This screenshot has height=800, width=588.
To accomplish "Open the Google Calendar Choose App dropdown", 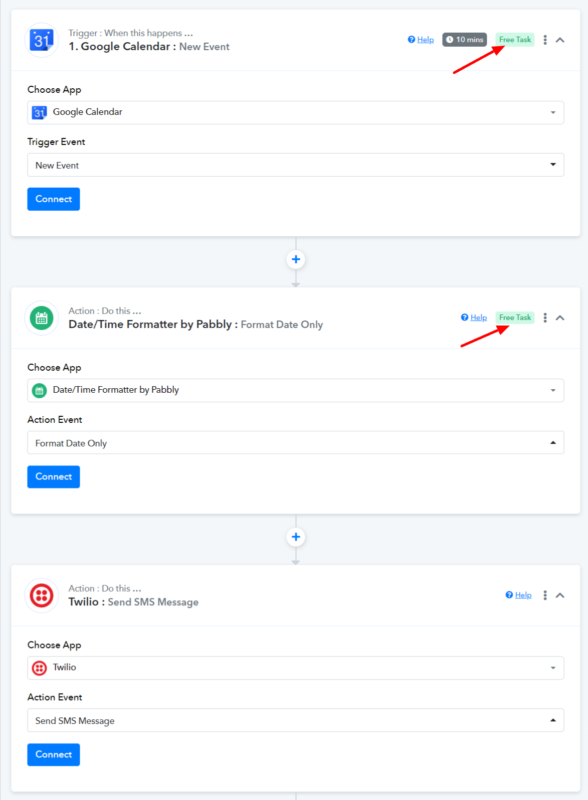I will (295, 112).
